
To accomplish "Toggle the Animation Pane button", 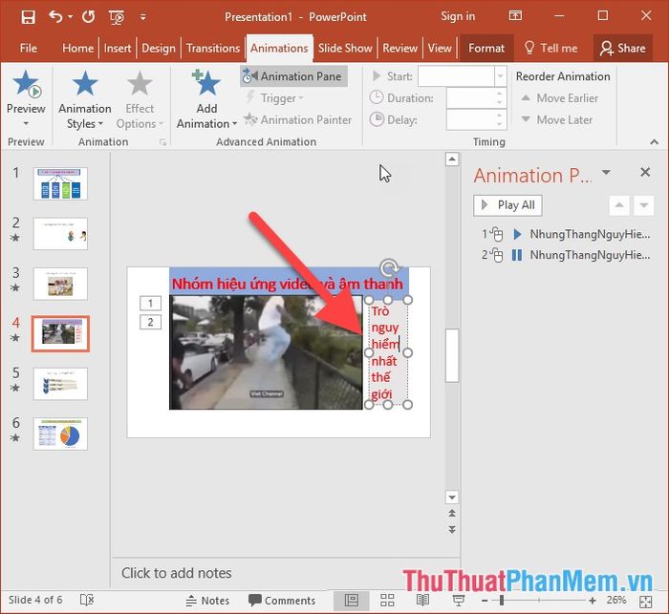I will (293, 76).
